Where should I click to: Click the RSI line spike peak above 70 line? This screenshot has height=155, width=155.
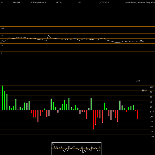(49, 35)
